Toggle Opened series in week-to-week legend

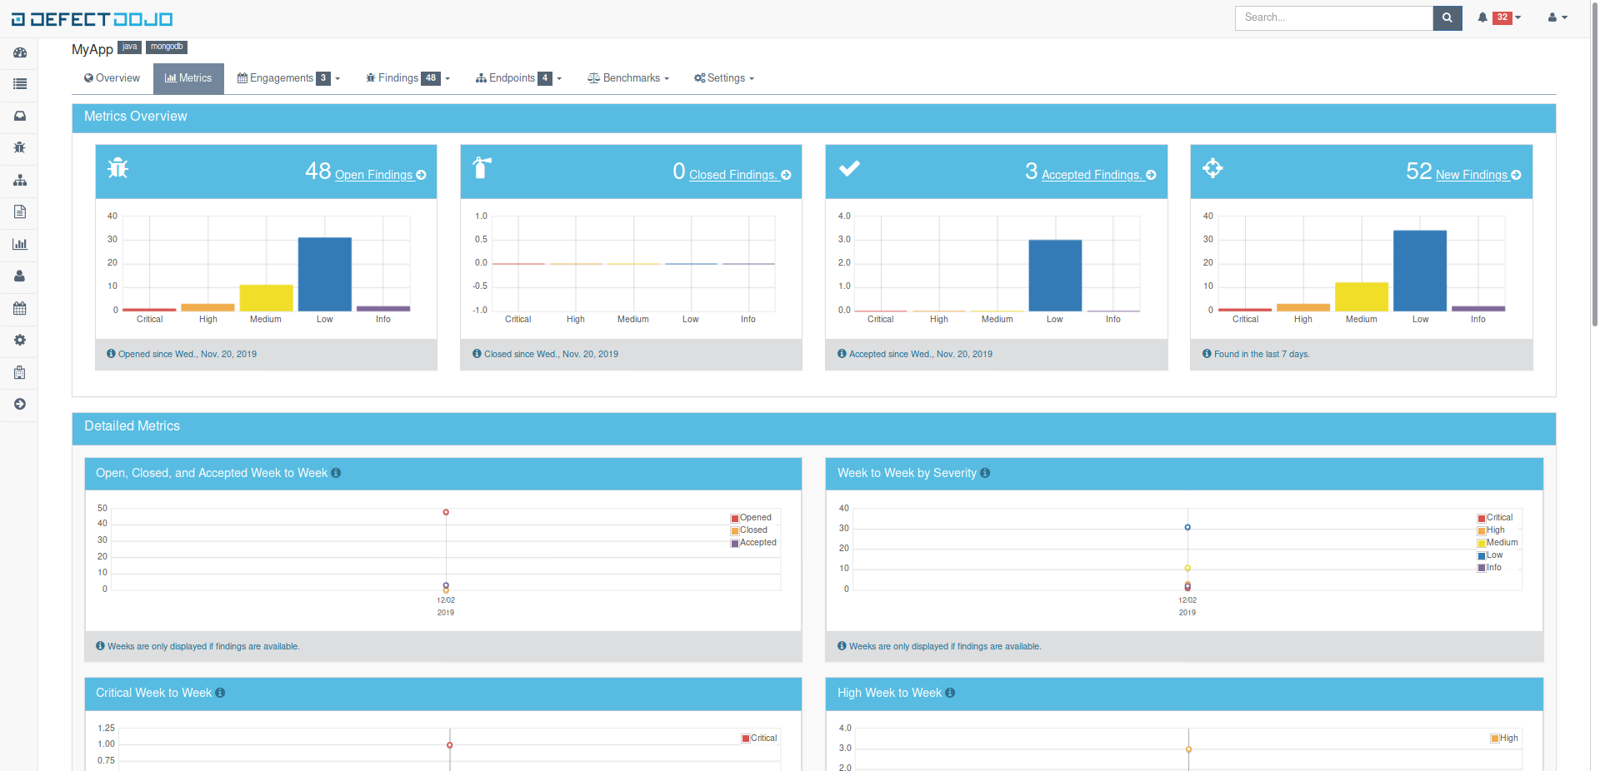click(751, 518)
